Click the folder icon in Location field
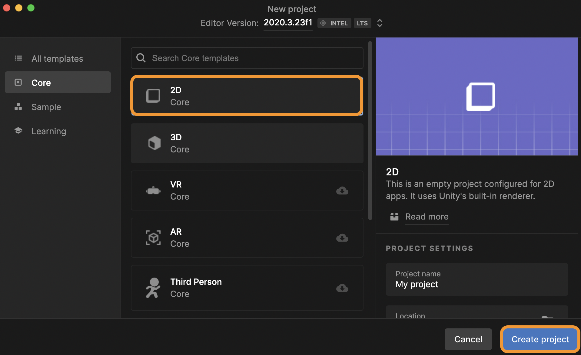The height and width of the screenshot is (355, 581). tap(547, 316)
